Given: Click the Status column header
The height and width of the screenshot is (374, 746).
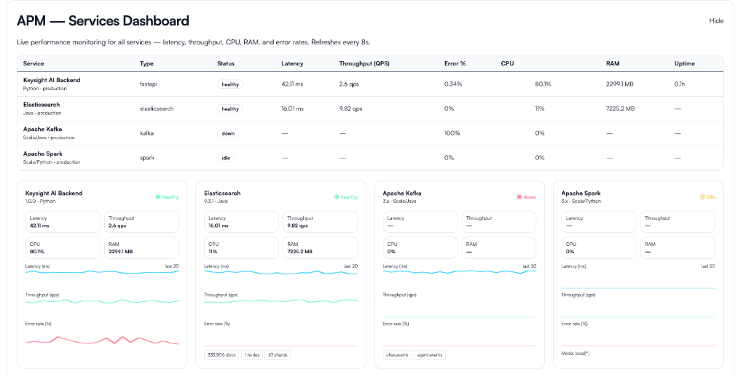Looking at the screenshot, I should [226, 63].
